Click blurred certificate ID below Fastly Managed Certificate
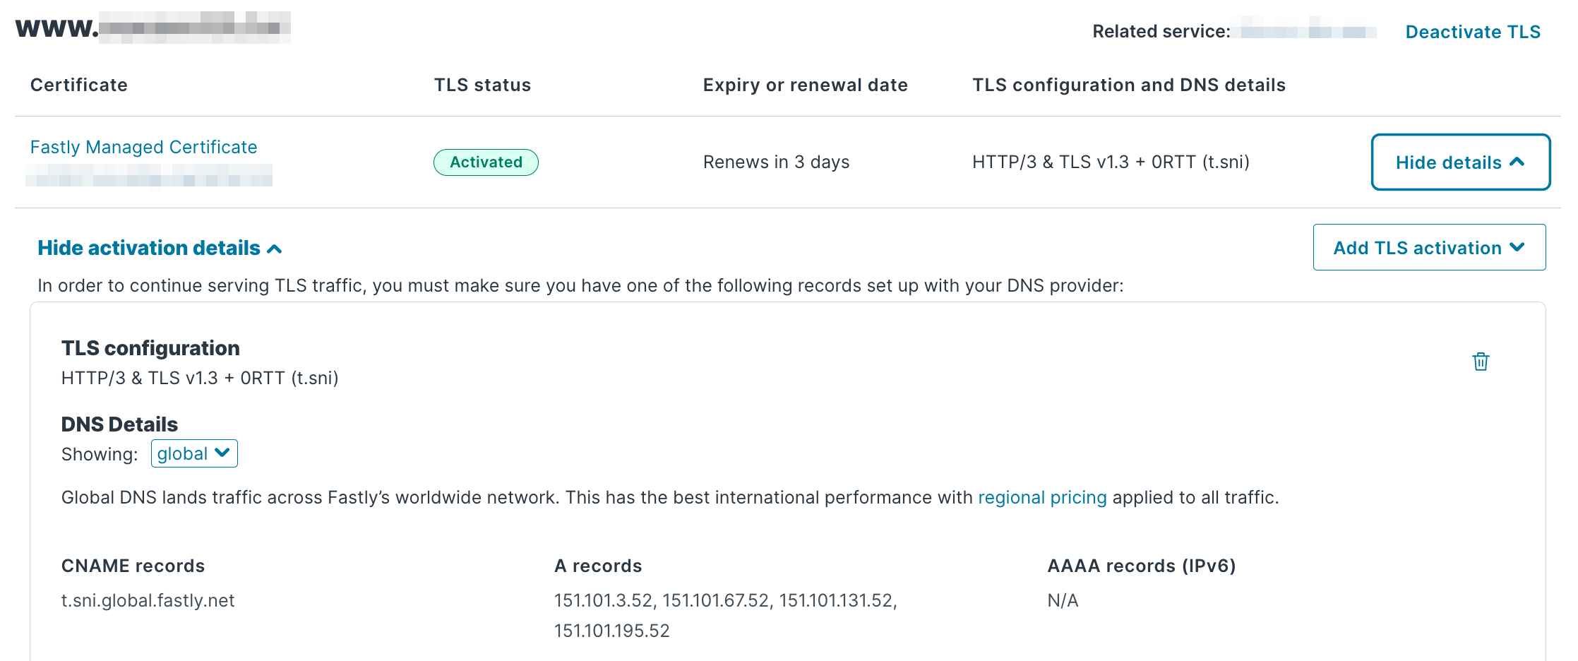The height and width of the screenshot is (661, 1578). point(149,175)
